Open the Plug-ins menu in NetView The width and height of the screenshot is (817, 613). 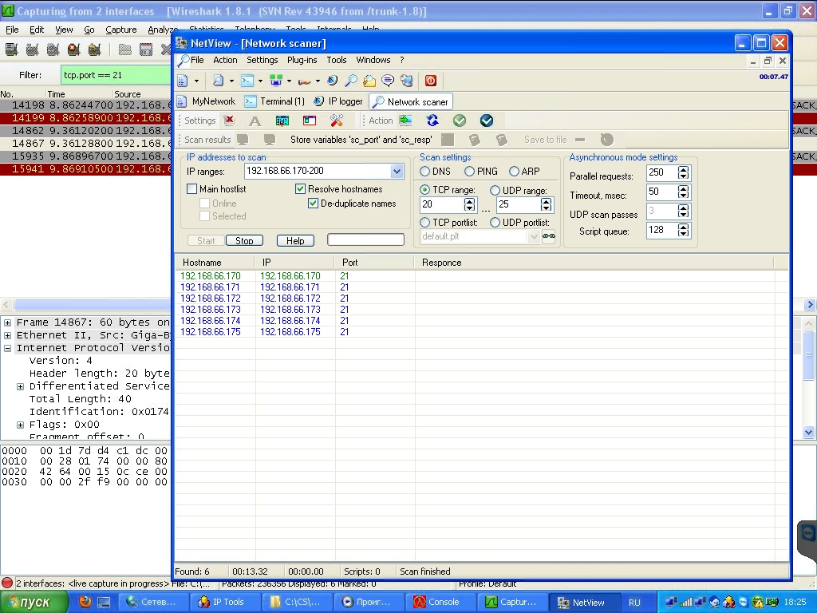click(x=302, y=60)
